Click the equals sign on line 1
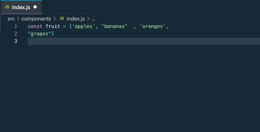 (x=64, y=26)
